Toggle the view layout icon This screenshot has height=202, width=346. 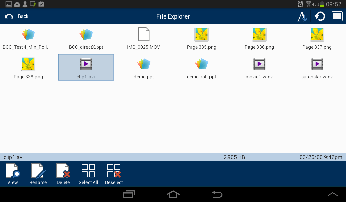(x=337, y=16)
